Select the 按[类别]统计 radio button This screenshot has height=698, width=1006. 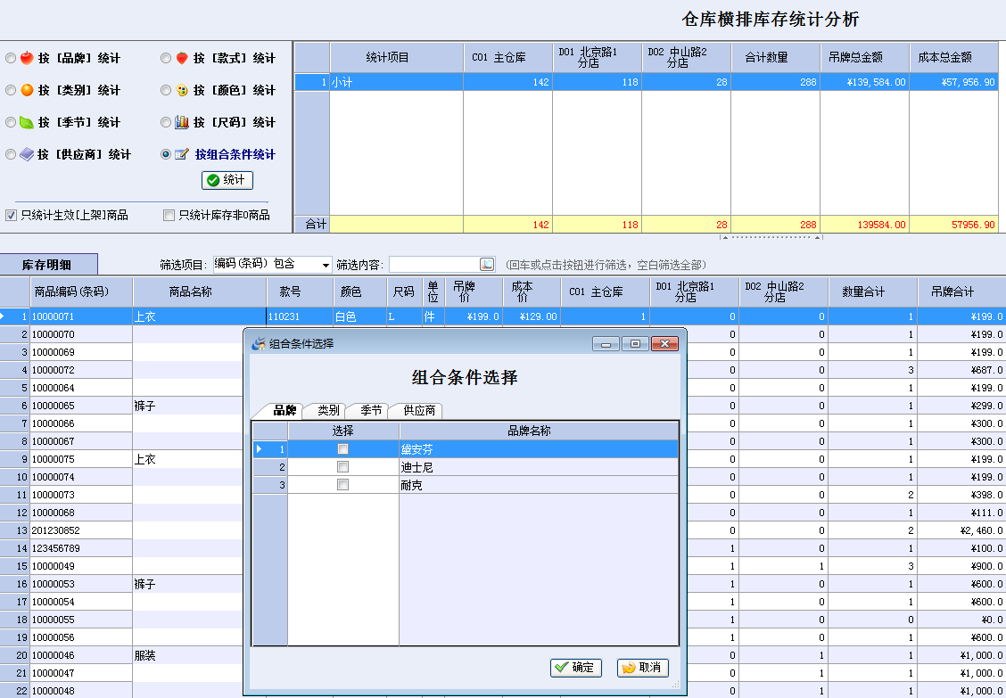(x=11, y=90)
